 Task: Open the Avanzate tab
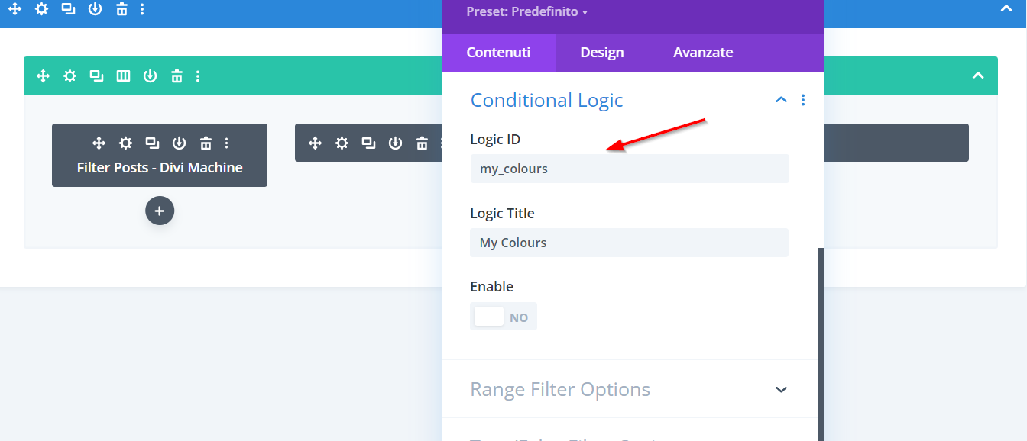tap(703, 53)
